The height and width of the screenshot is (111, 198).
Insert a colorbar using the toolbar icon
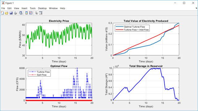pyautogui.click(x=26, y=13)
